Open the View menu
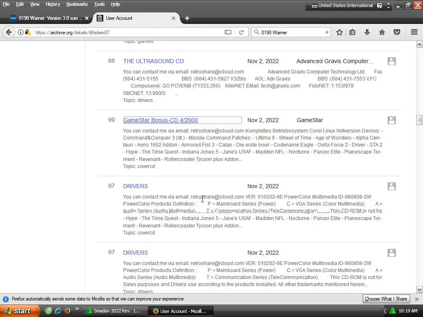Screen dimensions: 423x317 point(35,4)
